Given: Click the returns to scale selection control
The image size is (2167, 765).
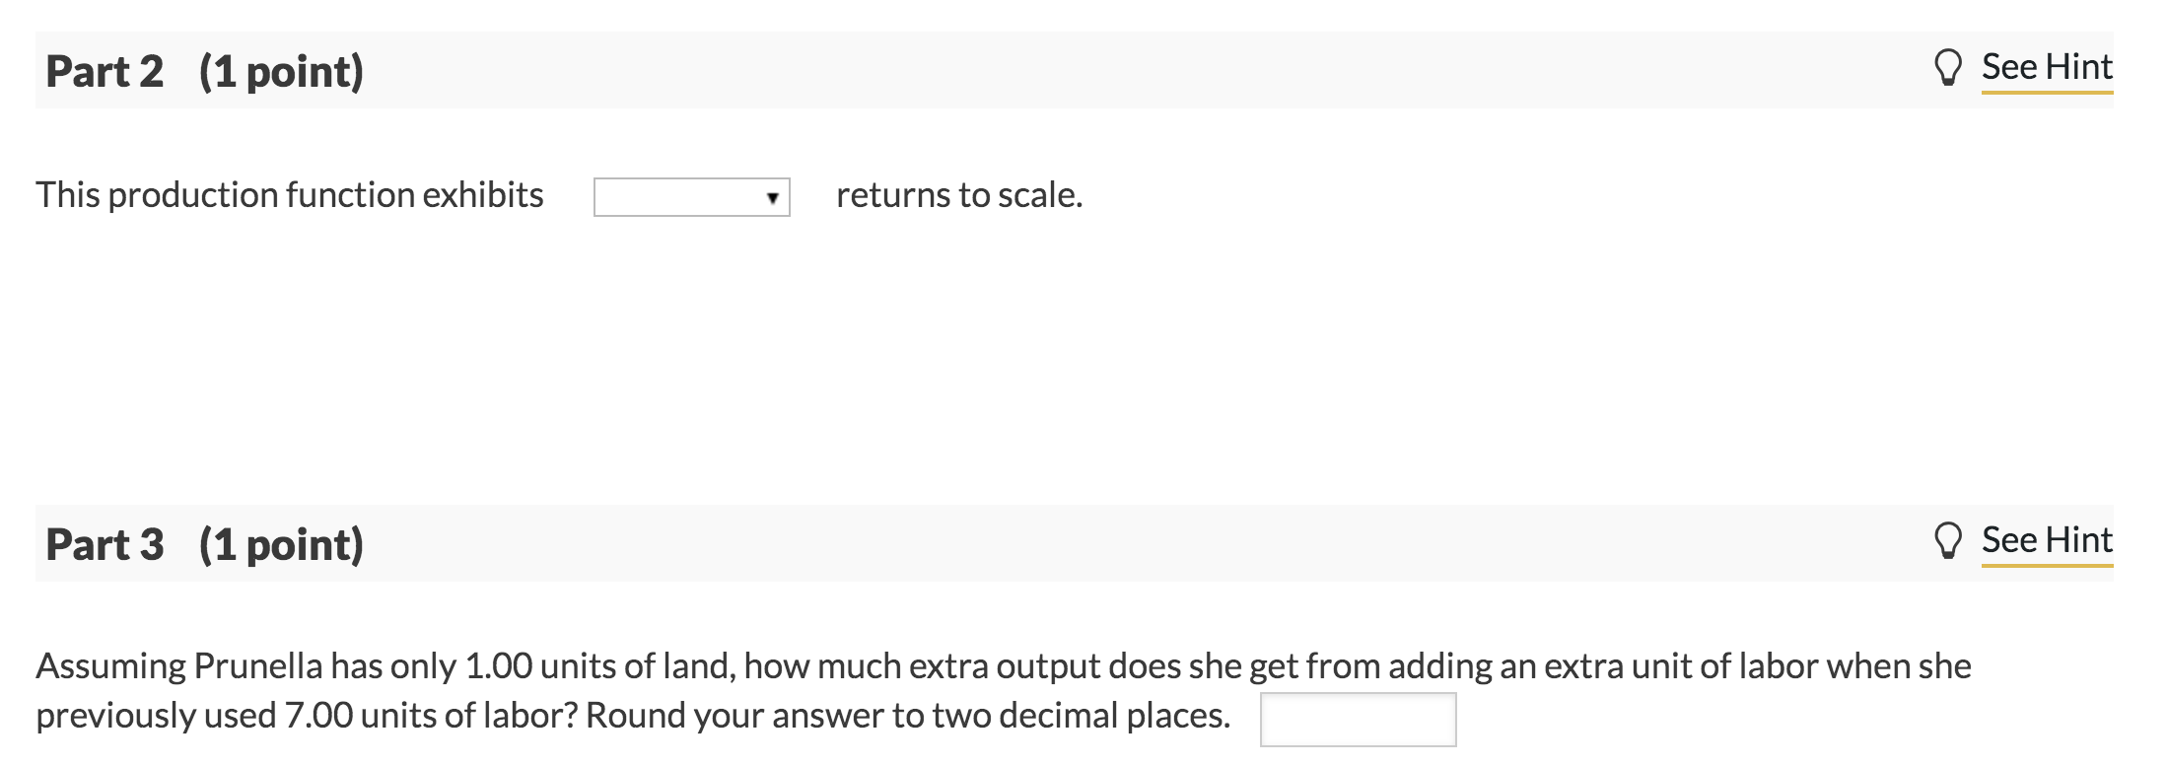Looking at the screenshot, I should point(690,196).
